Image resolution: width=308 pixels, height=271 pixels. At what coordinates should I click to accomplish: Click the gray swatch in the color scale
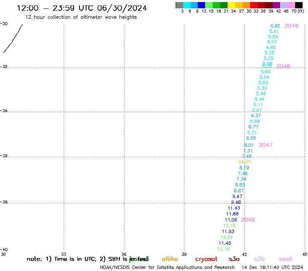point(179,5)
